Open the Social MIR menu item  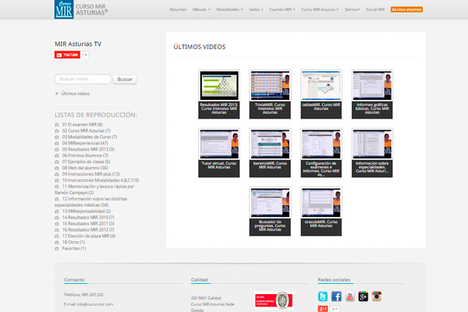coord(375,9)
